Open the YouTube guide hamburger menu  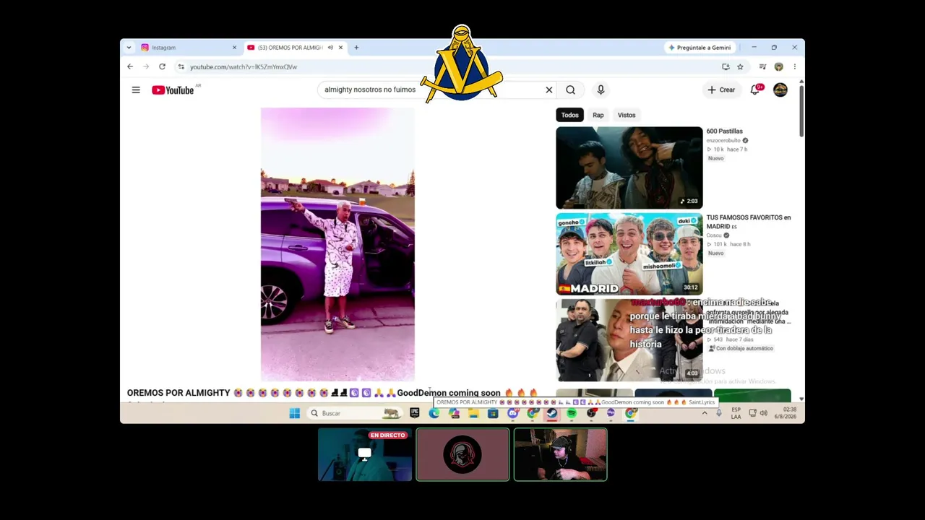pyautogui.click(x=136, y=90)
